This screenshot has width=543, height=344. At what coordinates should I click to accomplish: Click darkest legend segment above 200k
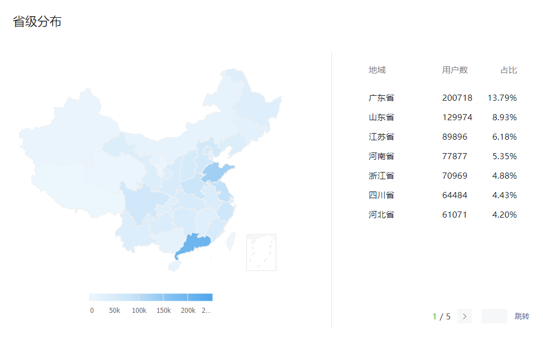pos(200,297)
